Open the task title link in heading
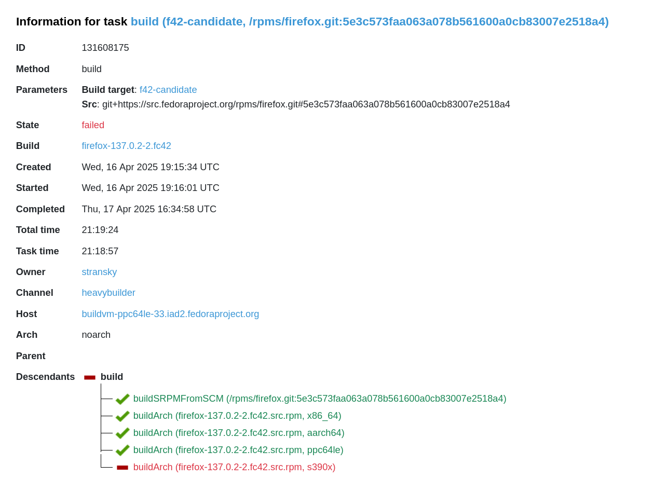Viewport: 654px width, 478px height. 370,22
